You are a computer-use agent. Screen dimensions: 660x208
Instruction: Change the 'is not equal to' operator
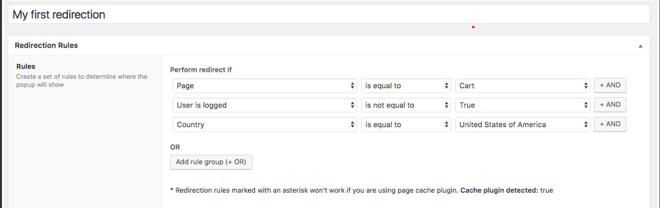[406, 105]
